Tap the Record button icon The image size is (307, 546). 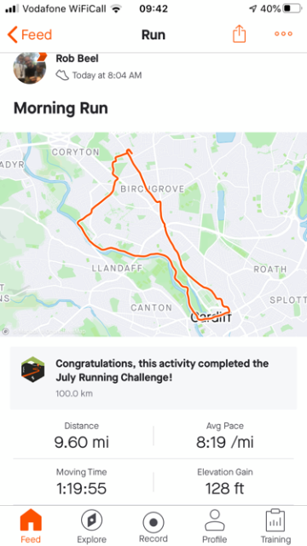pyautogui.click(x=153, y=523)
